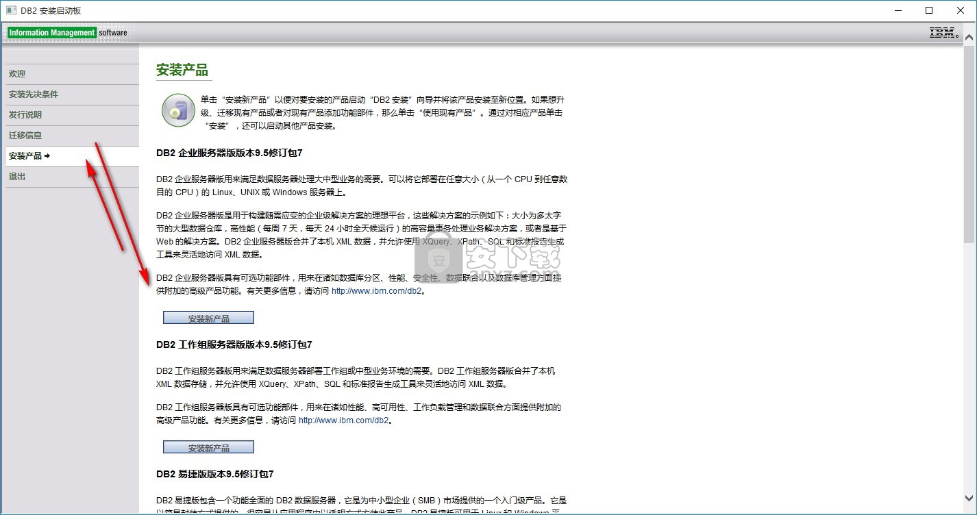Screen dimensions: 977x515
Task: Minimize the DB2 安装启动板 window
Action: click(x=898, y=10)
